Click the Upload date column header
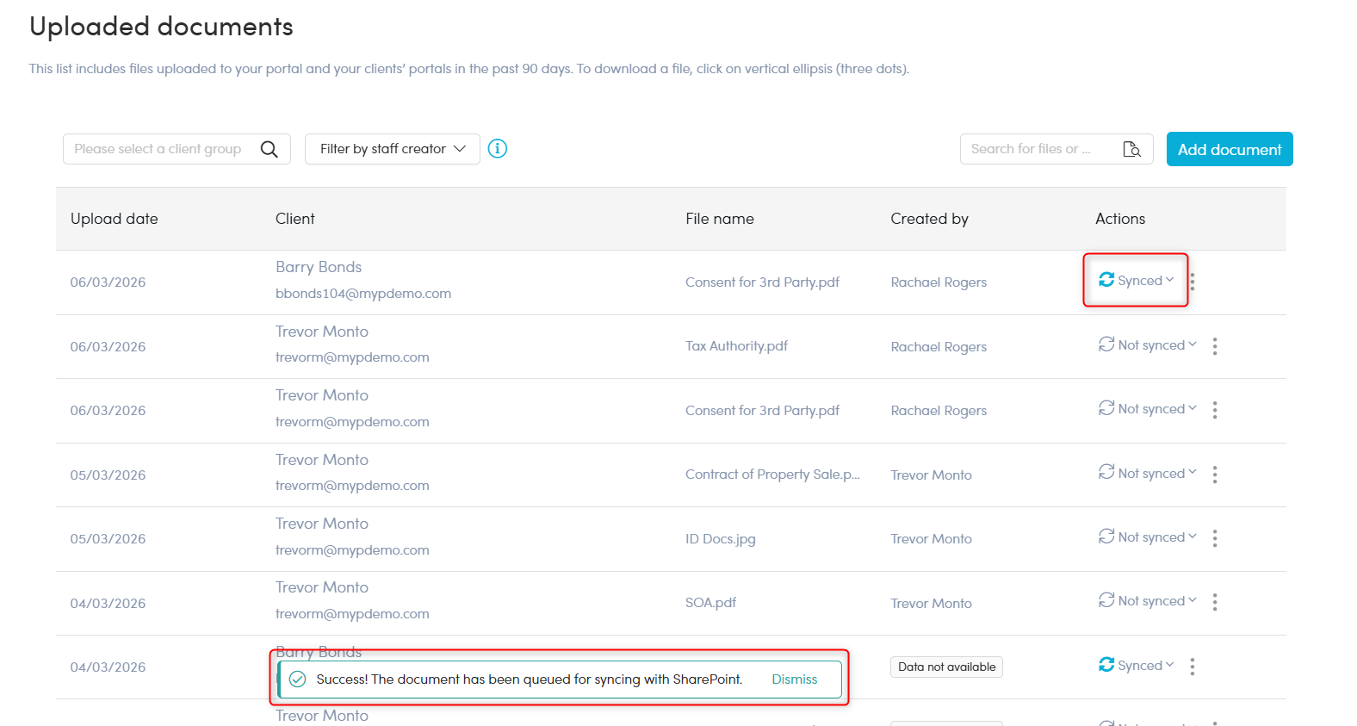The width and height of the screenshot is (1357, 726). 115,219
